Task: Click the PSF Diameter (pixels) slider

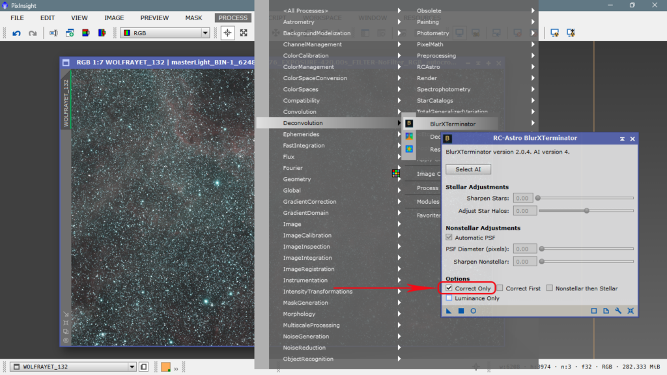Action: (x=587, y=249)
